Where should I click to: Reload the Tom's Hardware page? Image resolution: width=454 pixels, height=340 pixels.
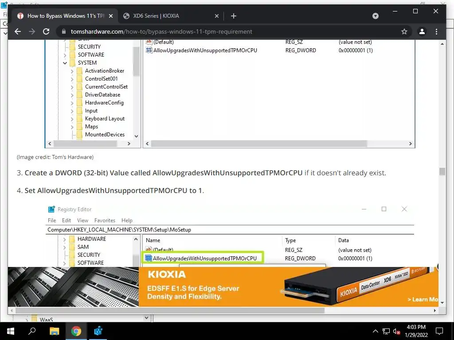pos(46,31)
